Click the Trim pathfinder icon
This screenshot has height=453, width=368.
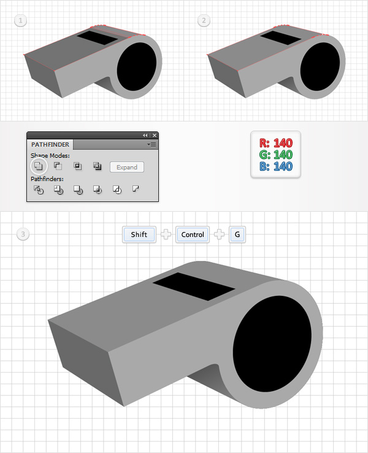(58, 190)
